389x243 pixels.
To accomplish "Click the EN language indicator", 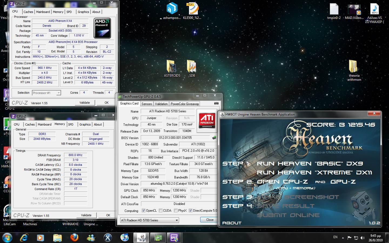I will point(335,237).
